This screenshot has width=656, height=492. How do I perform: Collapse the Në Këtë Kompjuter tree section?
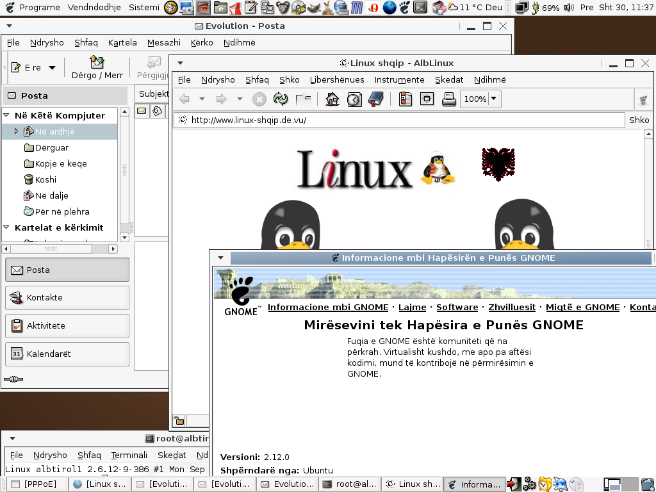6,115
